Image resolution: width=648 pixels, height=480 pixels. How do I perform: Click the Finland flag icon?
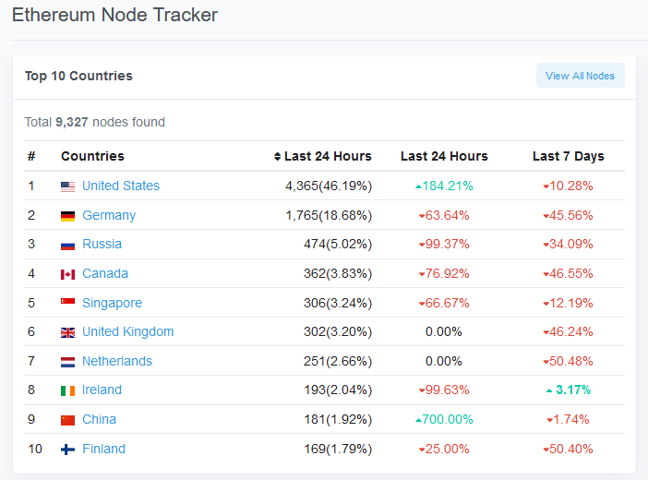tap(67, 450)
